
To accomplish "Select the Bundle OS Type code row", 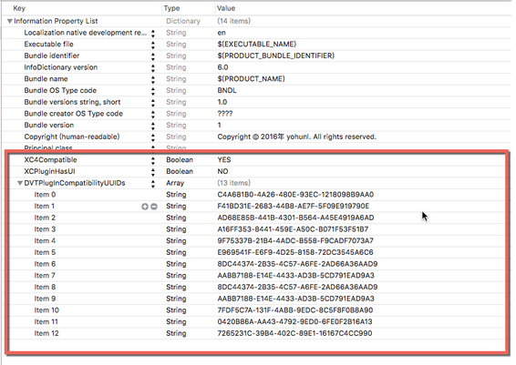I will pos(257,90).
